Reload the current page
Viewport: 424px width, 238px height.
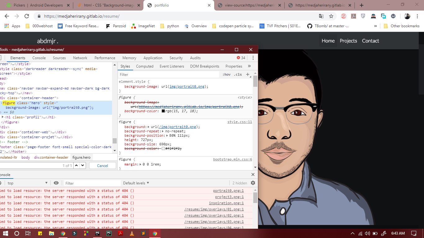pyautogui.click(x=27, y=16)
